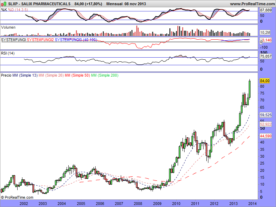Open the www.ProRealTime.com link
Image resolution: width=276 pixels, height=207 pixels.
[x=252, y=4]
